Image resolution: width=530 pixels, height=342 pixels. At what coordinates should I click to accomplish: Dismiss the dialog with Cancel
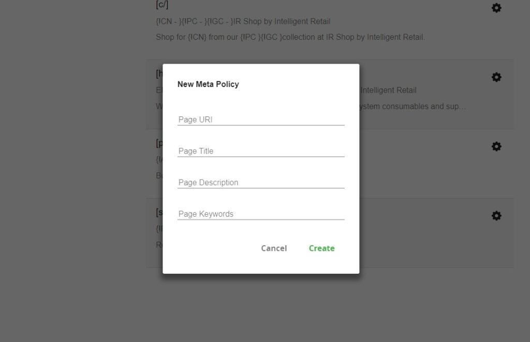[274, 248]
